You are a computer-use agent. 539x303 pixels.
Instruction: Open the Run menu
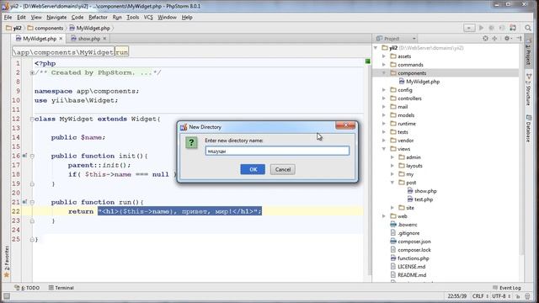(117, 17)
